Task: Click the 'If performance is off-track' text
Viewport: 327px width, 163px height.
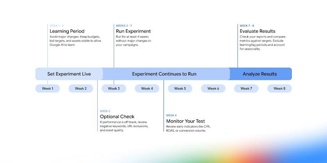Action: 124,126
